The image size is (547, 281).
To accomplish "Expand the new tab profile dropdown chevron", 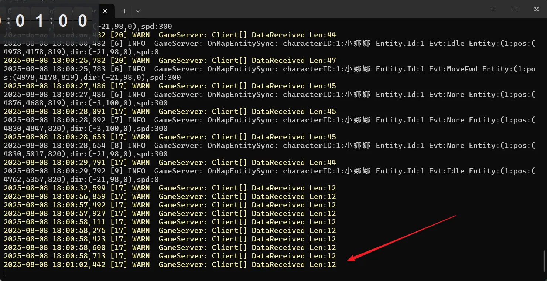I will (x=138, y=11).
